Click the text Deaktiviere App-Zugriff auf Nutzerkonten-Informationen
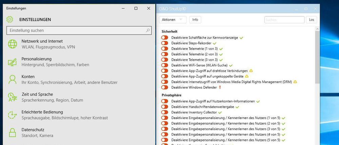This screenshot has height=145, width=339. [213, 101]
